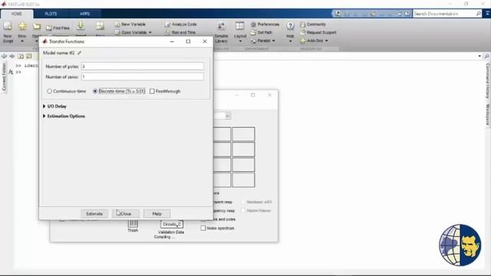Viewport: 491px width, 276px height.
Task: Switch to the PLOTS tab
Action: [x=51, y=14]
